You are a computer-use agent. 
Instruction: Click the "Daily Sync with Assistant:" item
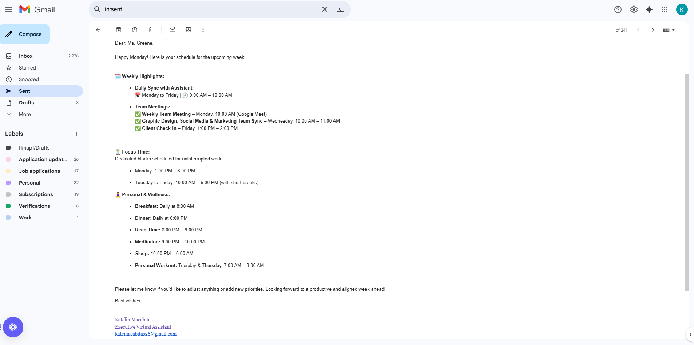[x=164, y=88]
